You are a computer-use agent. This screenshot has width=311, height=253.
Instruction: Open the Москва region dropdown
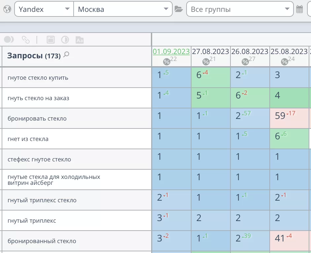(123, 9)
